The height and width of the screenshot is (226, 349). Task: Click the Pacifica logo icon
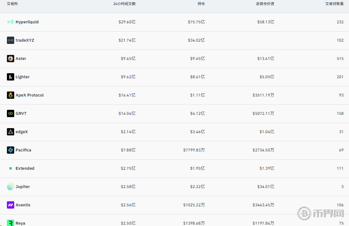point(11,150)
